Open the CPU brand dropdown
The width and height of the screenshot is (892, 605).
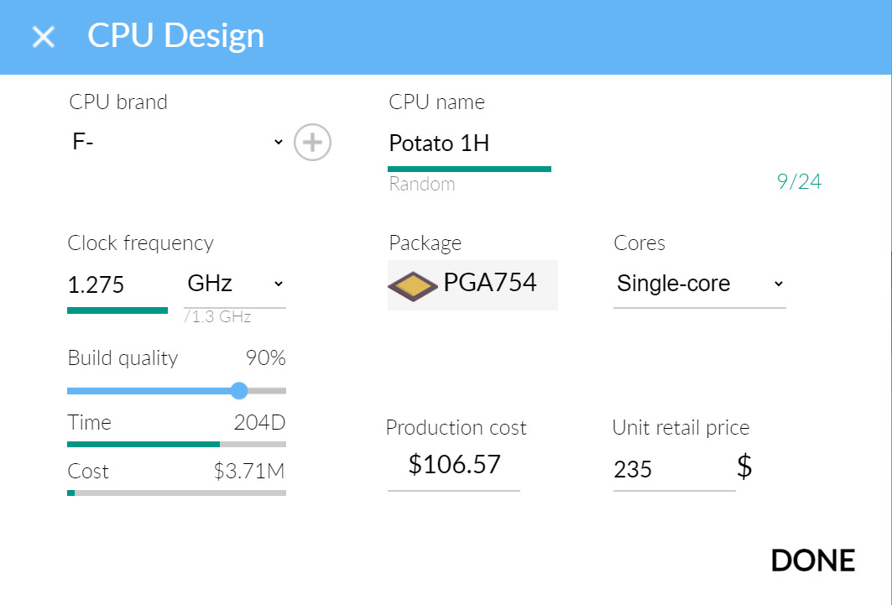point(178,143)
